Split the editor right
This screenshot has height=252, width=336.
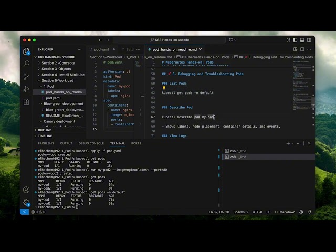click(x=302, y=49)
